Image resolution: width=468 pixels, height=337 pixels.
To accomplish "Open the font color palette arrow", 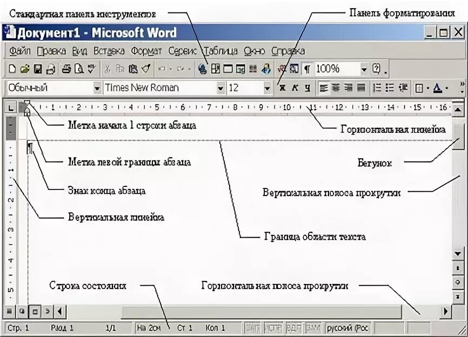I will (x=446, y=88).
